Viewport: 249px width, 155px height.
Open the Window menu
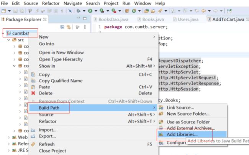(x=143, y=3)
